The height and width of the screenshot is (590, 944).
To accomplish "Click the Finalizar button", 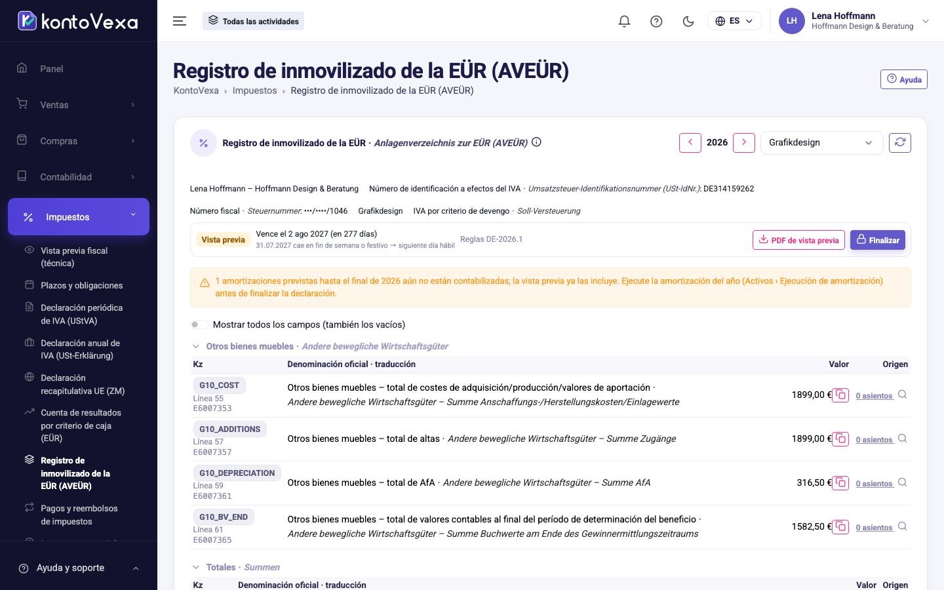I will click(x=878, y=240).
